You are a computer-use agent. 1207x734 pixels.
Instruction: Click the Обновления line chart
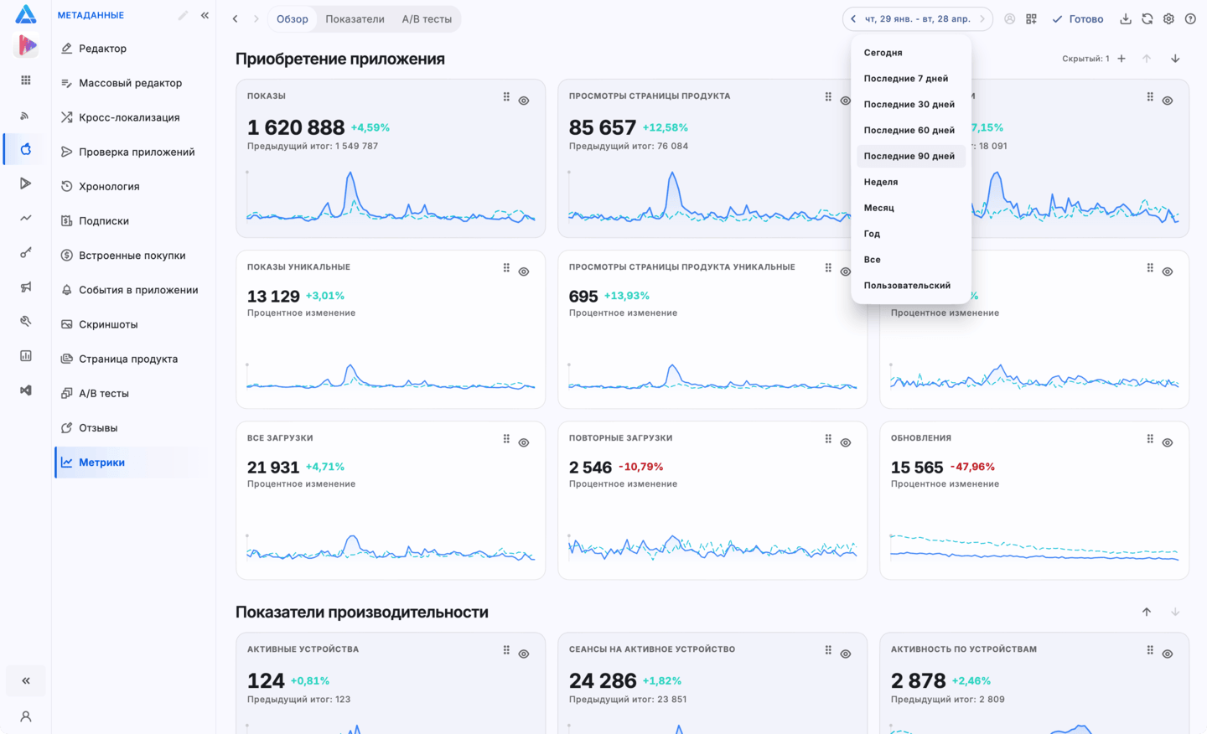1034,547
